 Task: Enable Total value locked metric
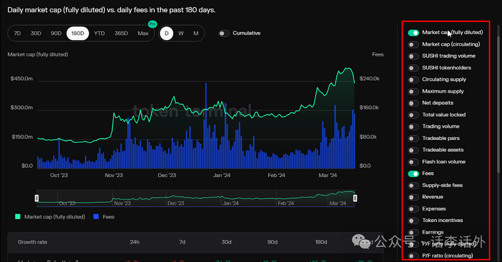point(413,115)
